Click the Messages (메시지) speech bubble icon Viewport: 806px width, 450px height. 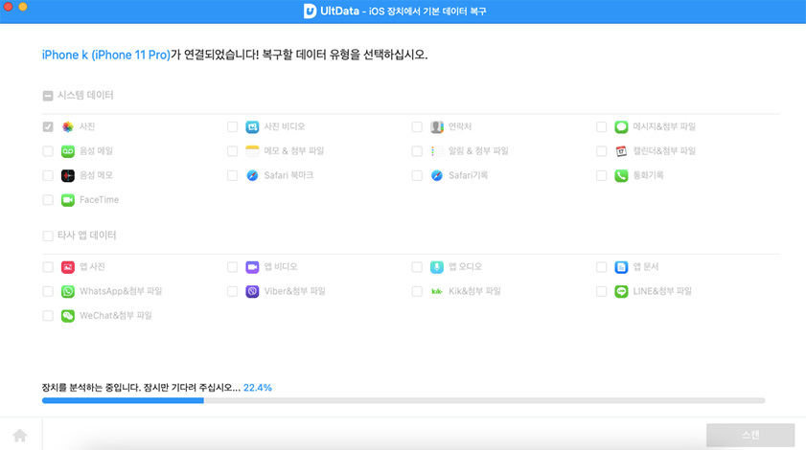(x=621, y=126)
